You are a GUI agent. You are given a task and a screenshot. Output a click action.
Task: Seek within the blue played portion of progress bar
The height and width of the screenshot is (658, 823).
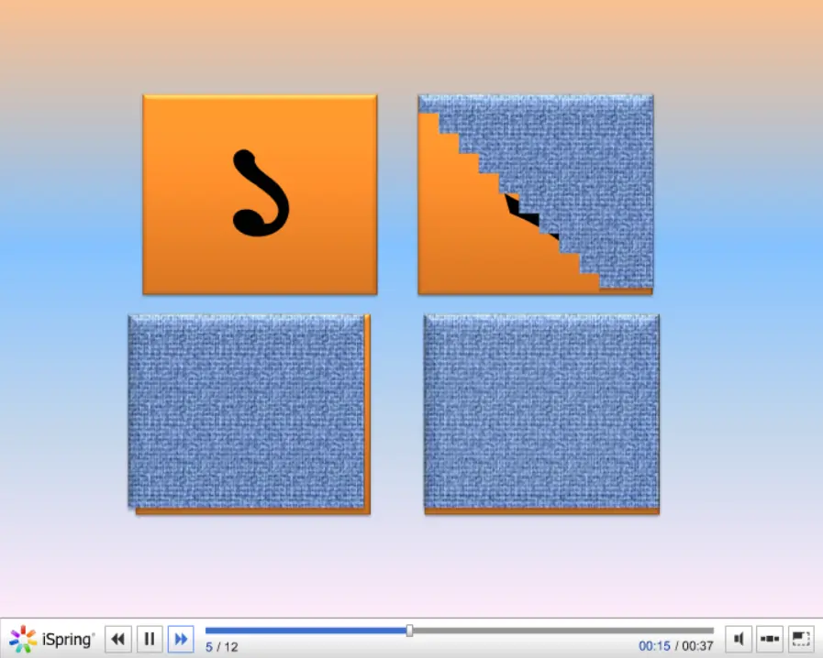306,631
